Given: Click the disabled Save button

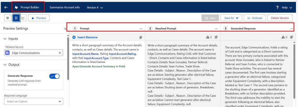Looking at the screenshot, I should 210,18.
